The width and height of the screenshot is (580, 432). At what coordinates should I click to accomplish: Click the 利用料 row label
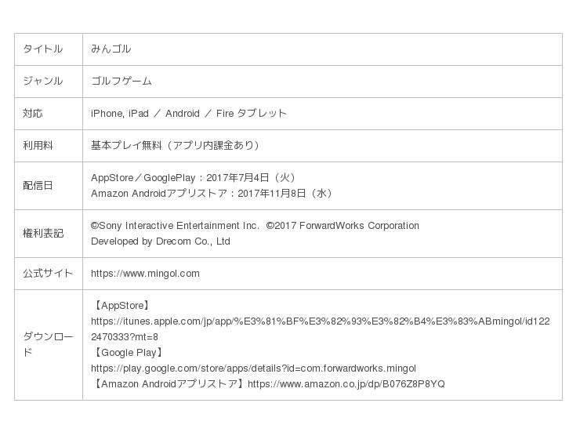pos(38,146)
